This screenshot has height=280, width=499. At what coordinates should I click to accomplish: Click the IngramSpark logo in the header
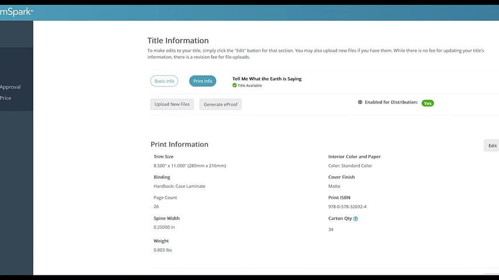pos(17,12)
